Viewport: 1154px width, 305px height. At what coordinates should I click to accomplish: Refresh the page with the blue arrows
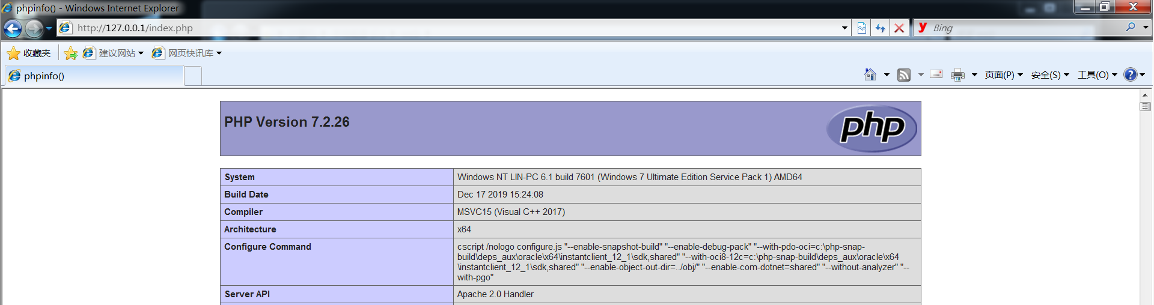pyautogui.click(x=881, y=28)
